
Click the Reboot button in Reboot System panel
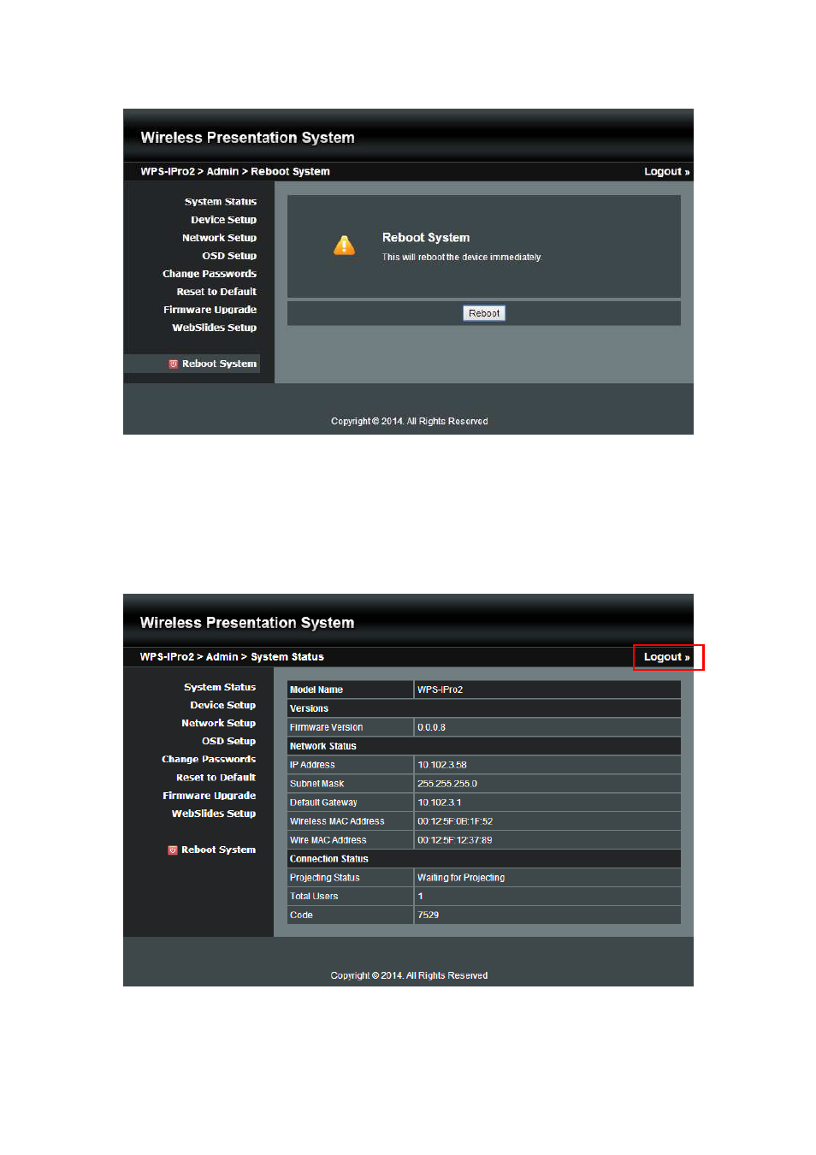tap(484, 313)
